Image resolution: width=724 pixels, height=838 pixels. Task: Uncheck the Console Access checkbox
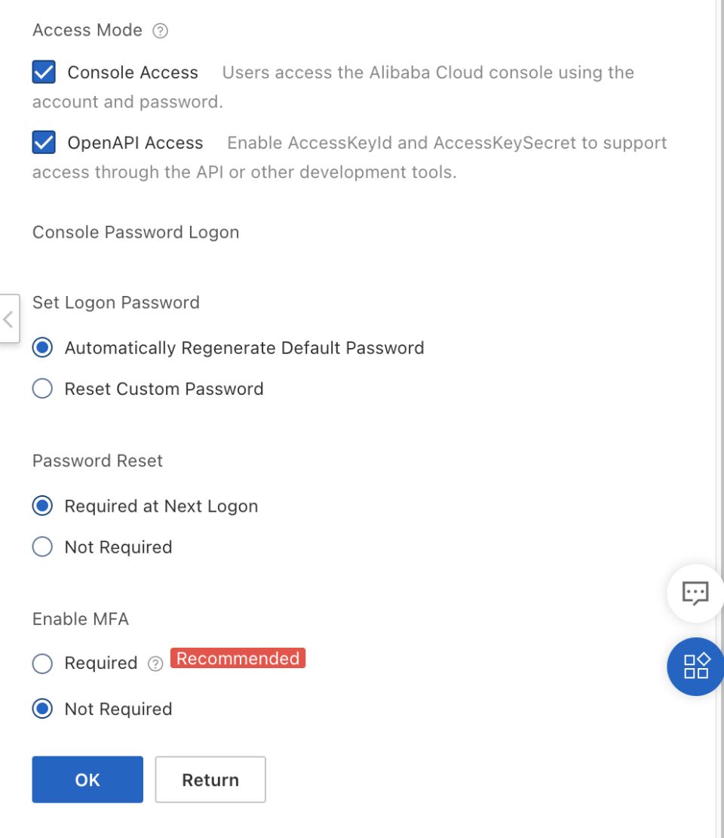pos(44,72)
